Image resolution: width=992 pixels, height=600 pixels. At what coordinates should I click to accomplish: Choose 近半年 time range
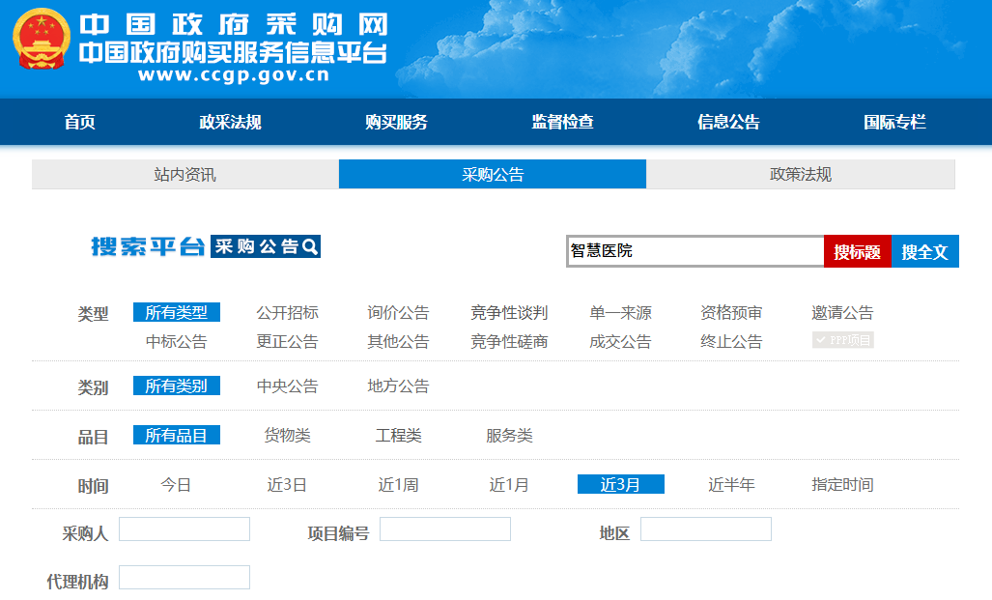tap(730, 484)
